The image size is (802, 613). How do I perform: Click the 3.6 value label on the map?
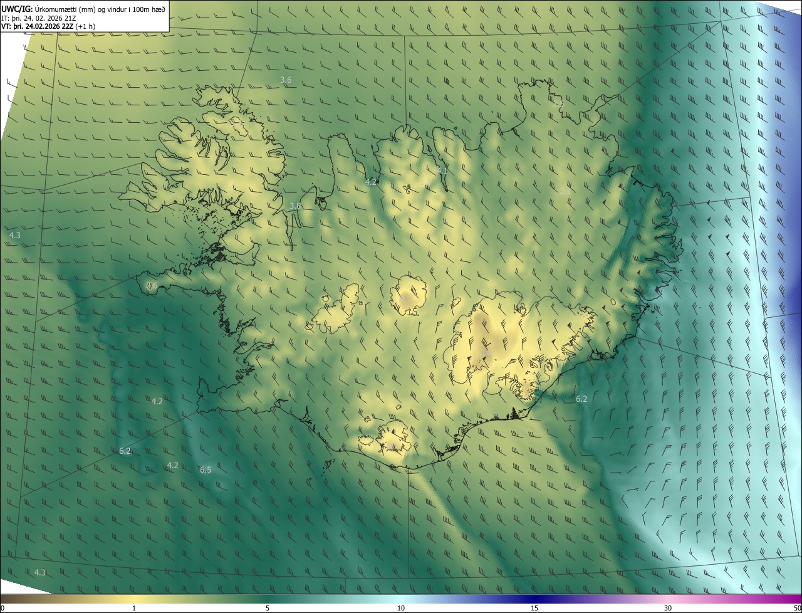[286, 80]
